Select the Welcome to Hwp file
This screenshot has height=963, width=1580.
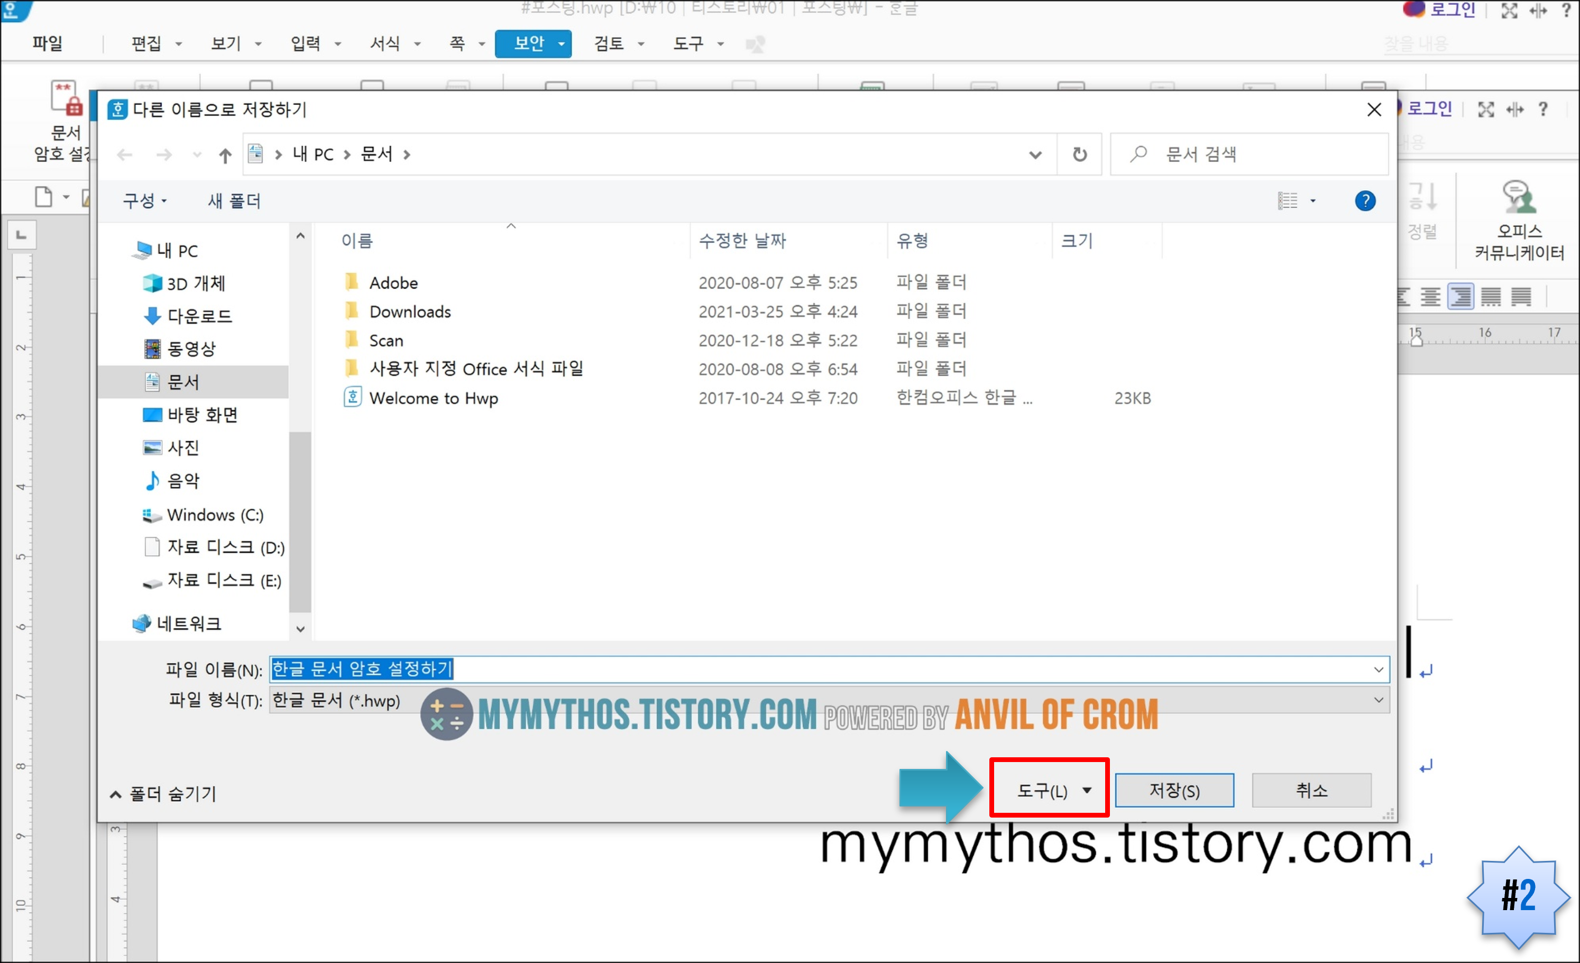coord(434,398)
